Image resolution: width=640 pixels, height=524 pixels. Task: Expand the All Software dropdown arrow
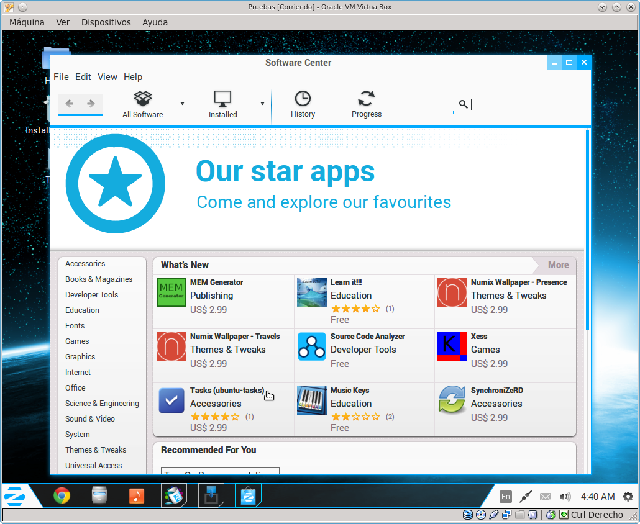click(x=182, y=104)
